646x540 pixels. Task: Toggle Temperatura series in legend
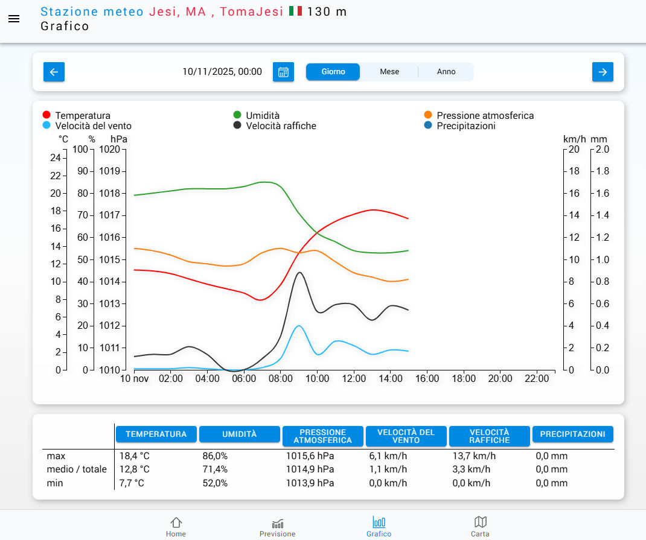[82, 115]
